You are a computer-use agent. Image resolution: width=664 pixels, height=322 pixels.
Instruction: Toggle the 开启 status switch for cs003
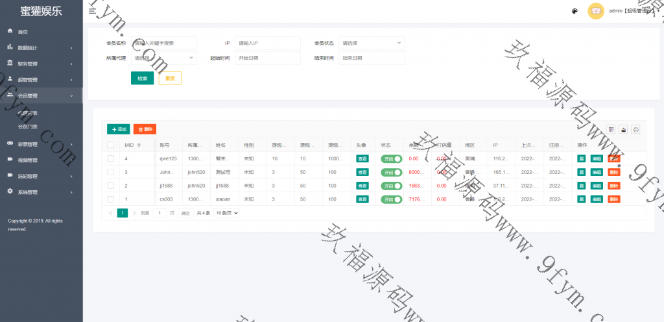(391, 199)
